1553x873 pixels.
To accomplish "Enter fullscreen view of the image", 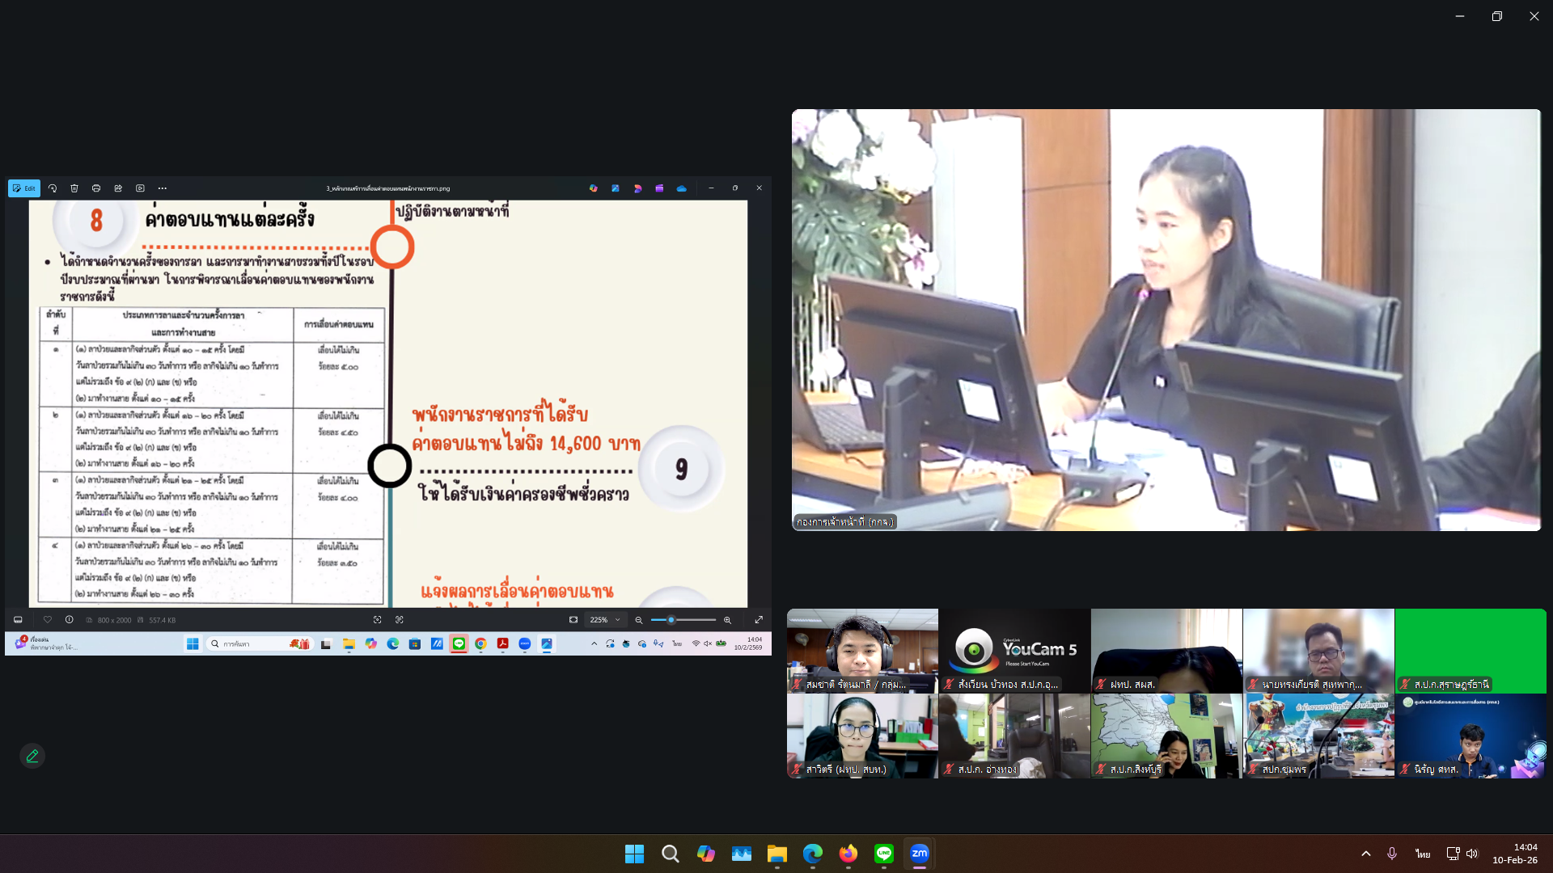I will click(759, 620).
